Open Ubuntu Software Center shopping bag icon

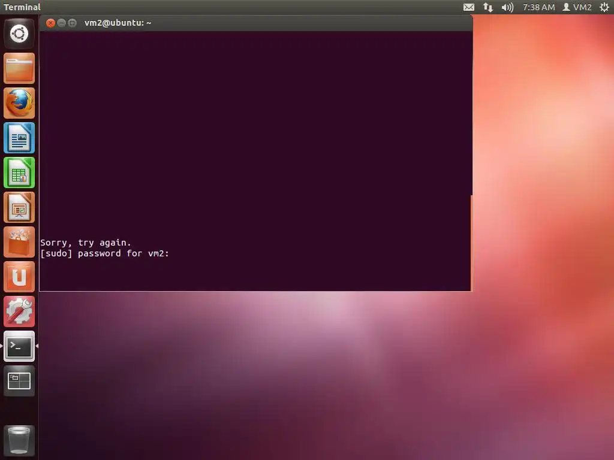(x=19, y=242)
